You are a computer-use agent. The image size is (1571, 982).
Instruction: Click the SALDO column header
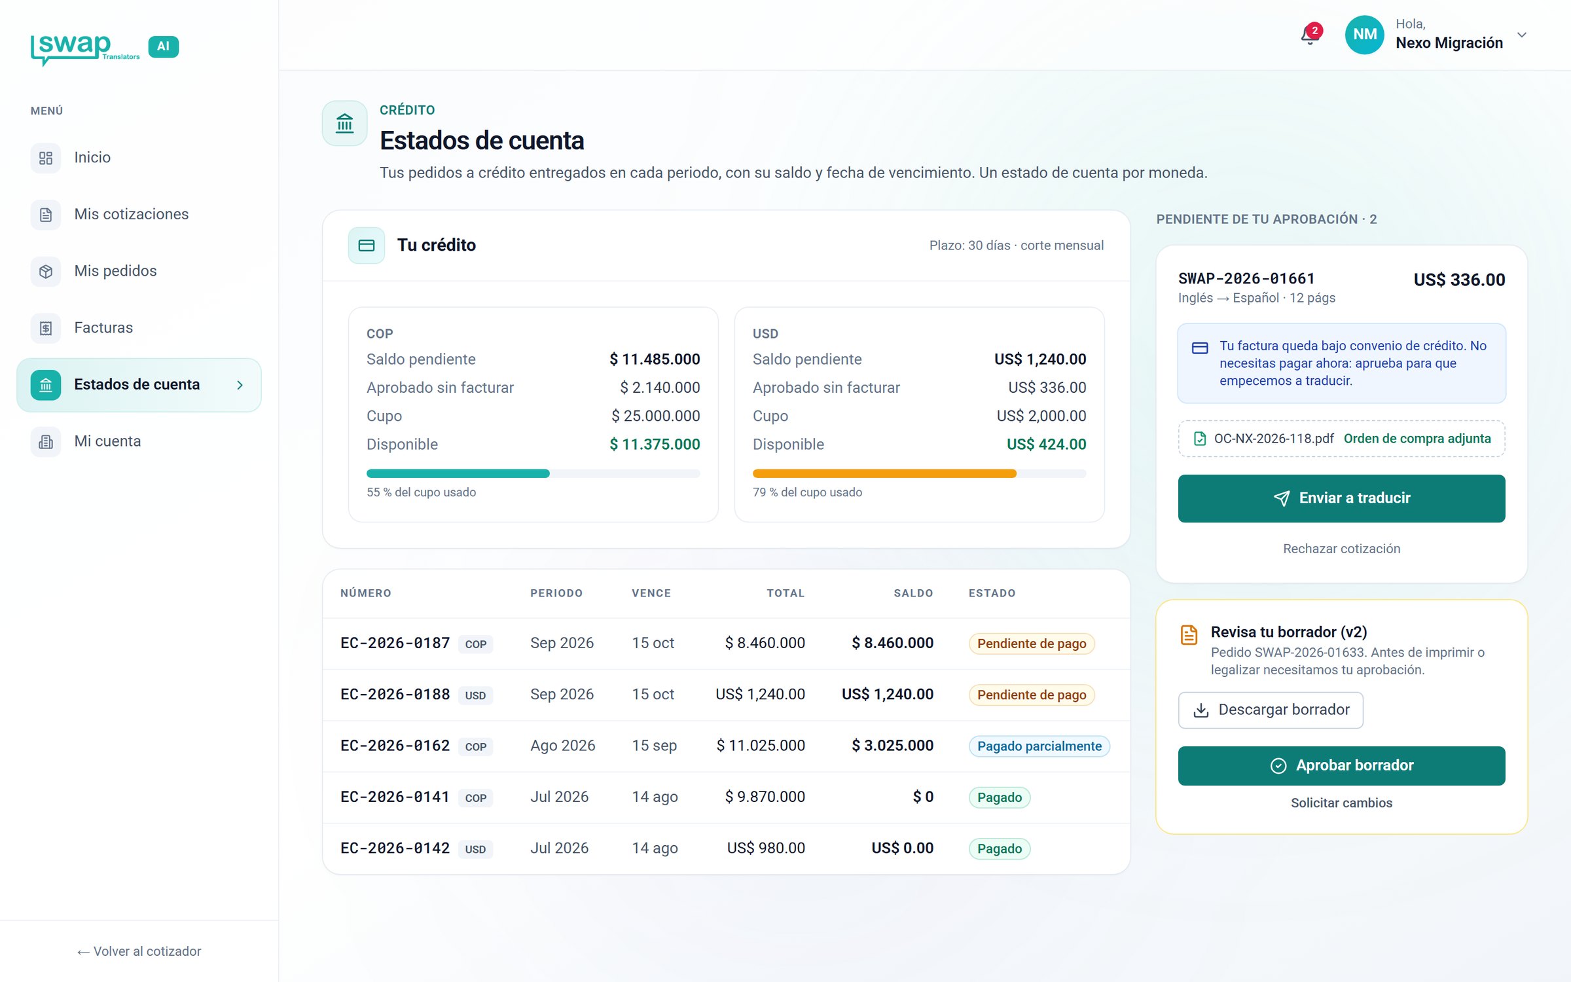click(913, 593)
